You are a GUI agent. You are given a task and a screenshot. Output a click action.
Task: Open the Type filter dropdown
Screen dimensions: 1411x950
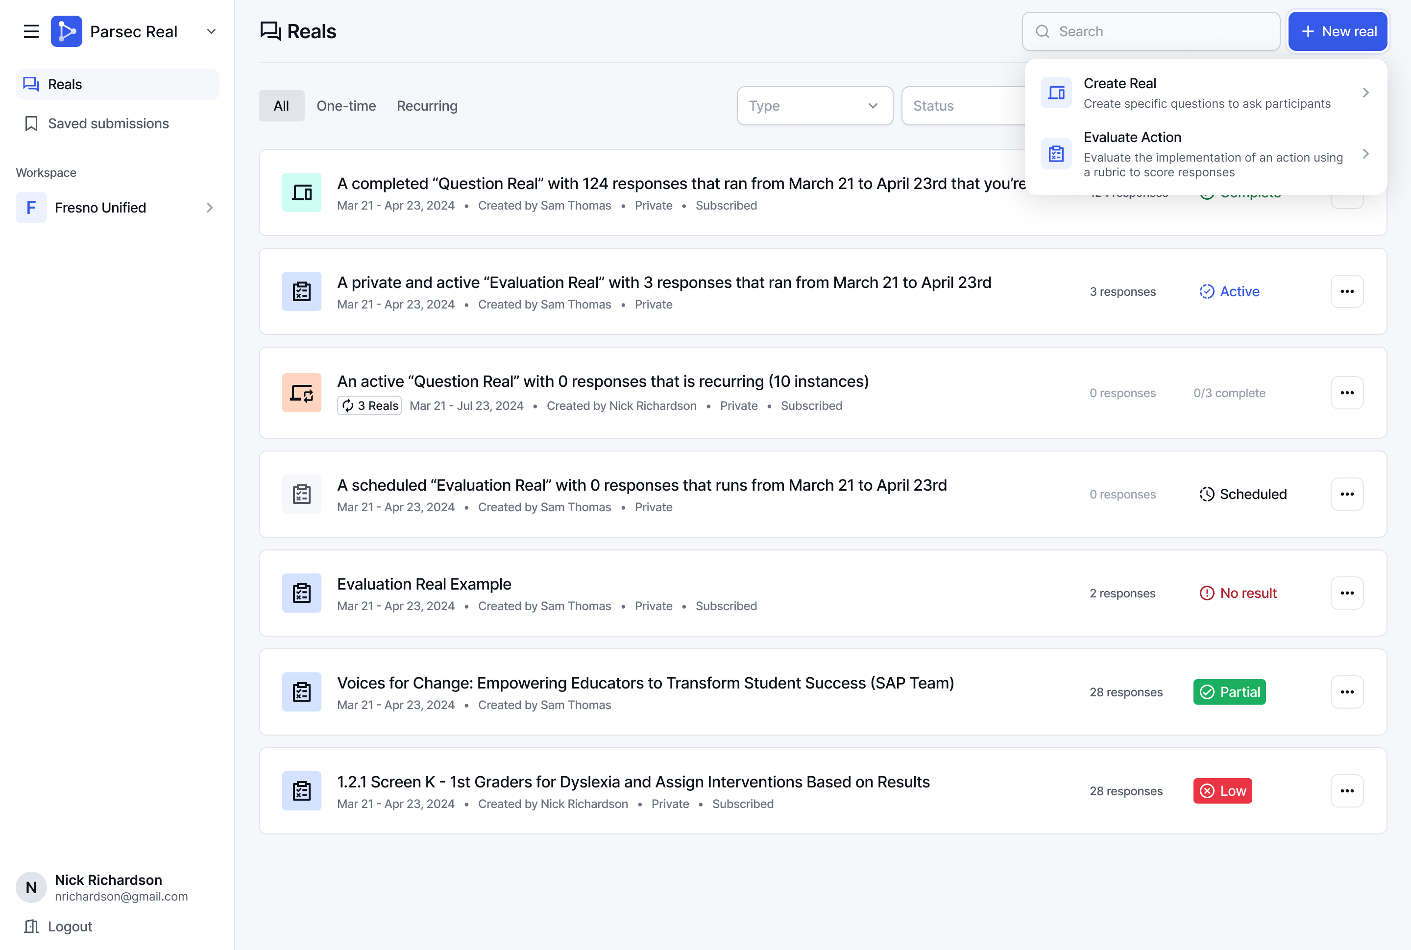[x=814, y=106]
